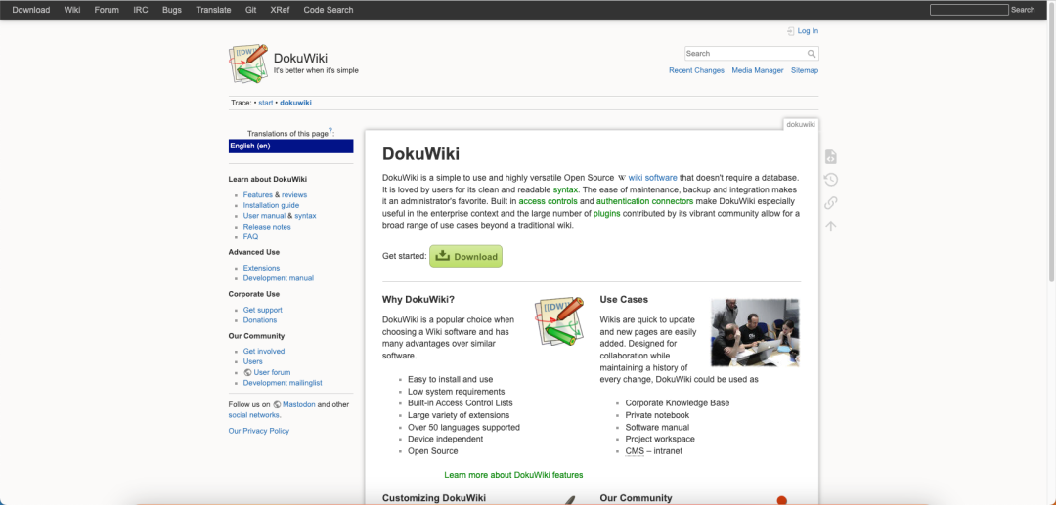Open the Media Manager

[x=758, y=70]
